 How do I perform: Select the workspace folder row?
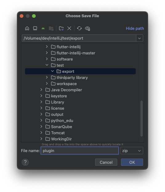(80, 84)
